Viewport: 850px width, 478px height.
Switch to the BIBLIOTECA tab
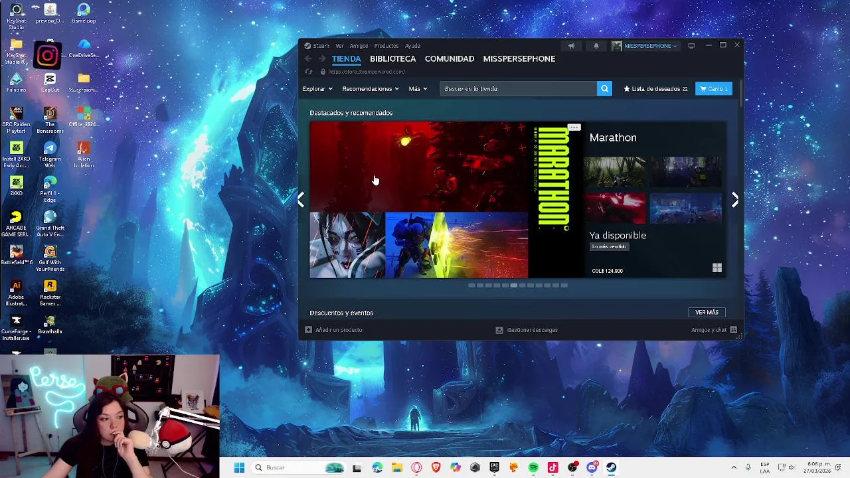pos(393,58)
